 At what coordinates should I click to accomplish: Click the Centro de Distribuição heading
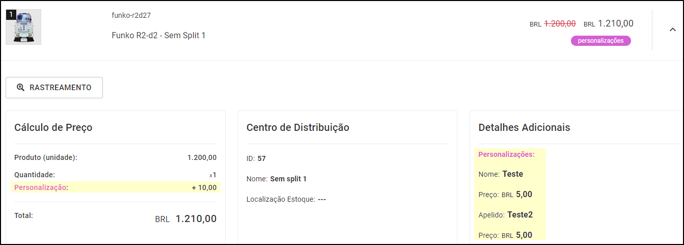298,127
